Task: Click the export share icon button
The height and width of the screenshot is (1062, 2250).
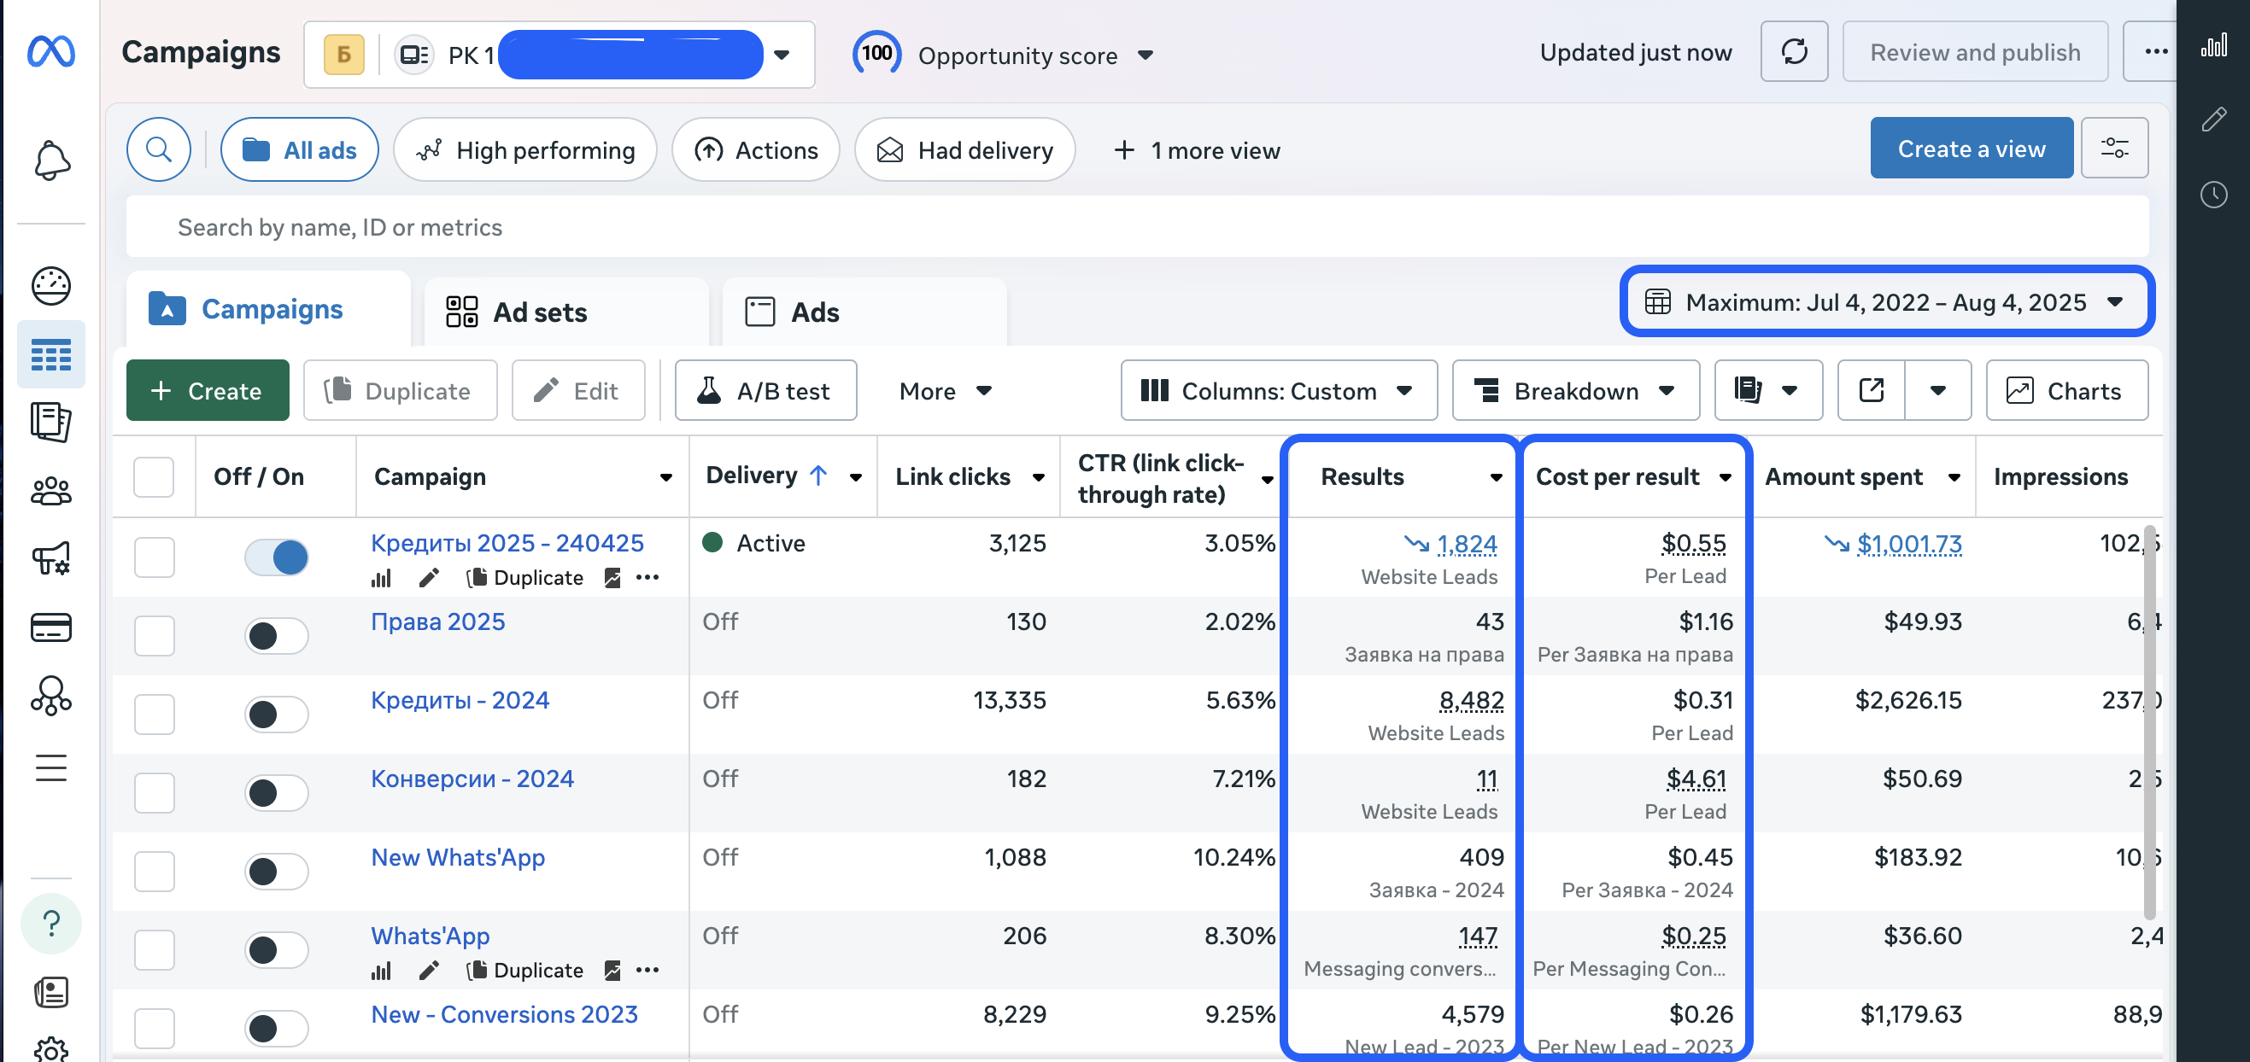Action: point(1871,390)
